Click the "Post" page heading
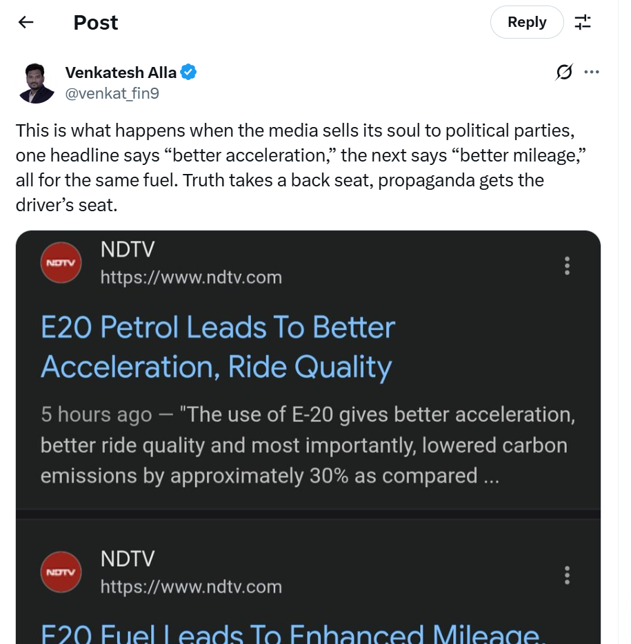Screen dimensions: 631x644 pos(96,22)
